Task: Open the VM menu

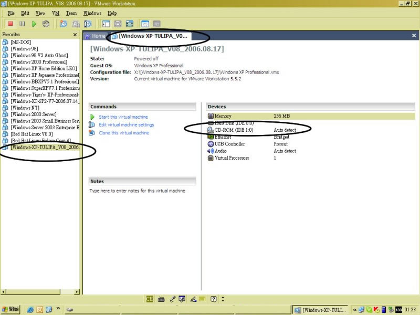Action: [56, 13]
